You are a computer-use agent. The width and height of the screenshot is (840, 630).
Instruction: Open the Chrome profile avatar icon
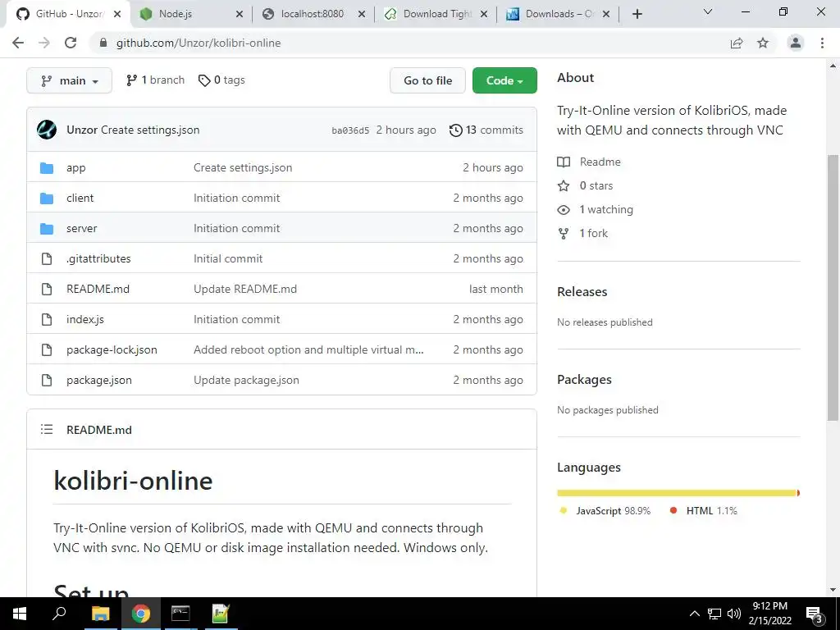[796, 43]
